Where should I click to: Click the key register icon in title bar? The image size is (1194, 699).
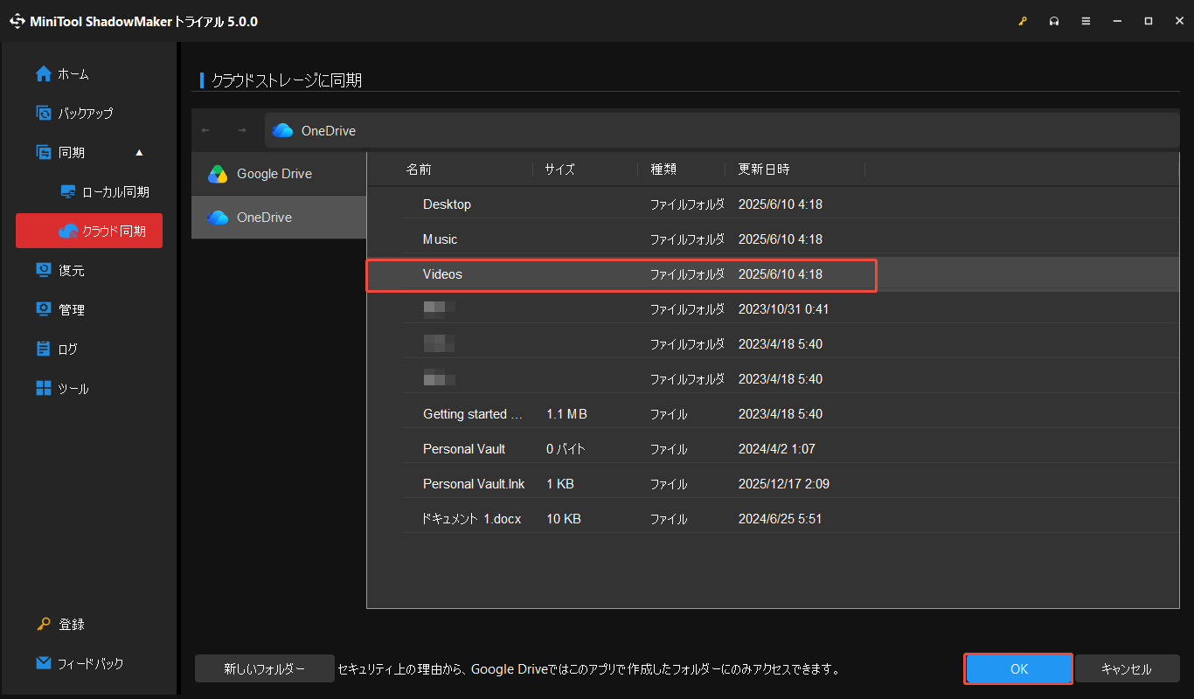coord(1023,21)
